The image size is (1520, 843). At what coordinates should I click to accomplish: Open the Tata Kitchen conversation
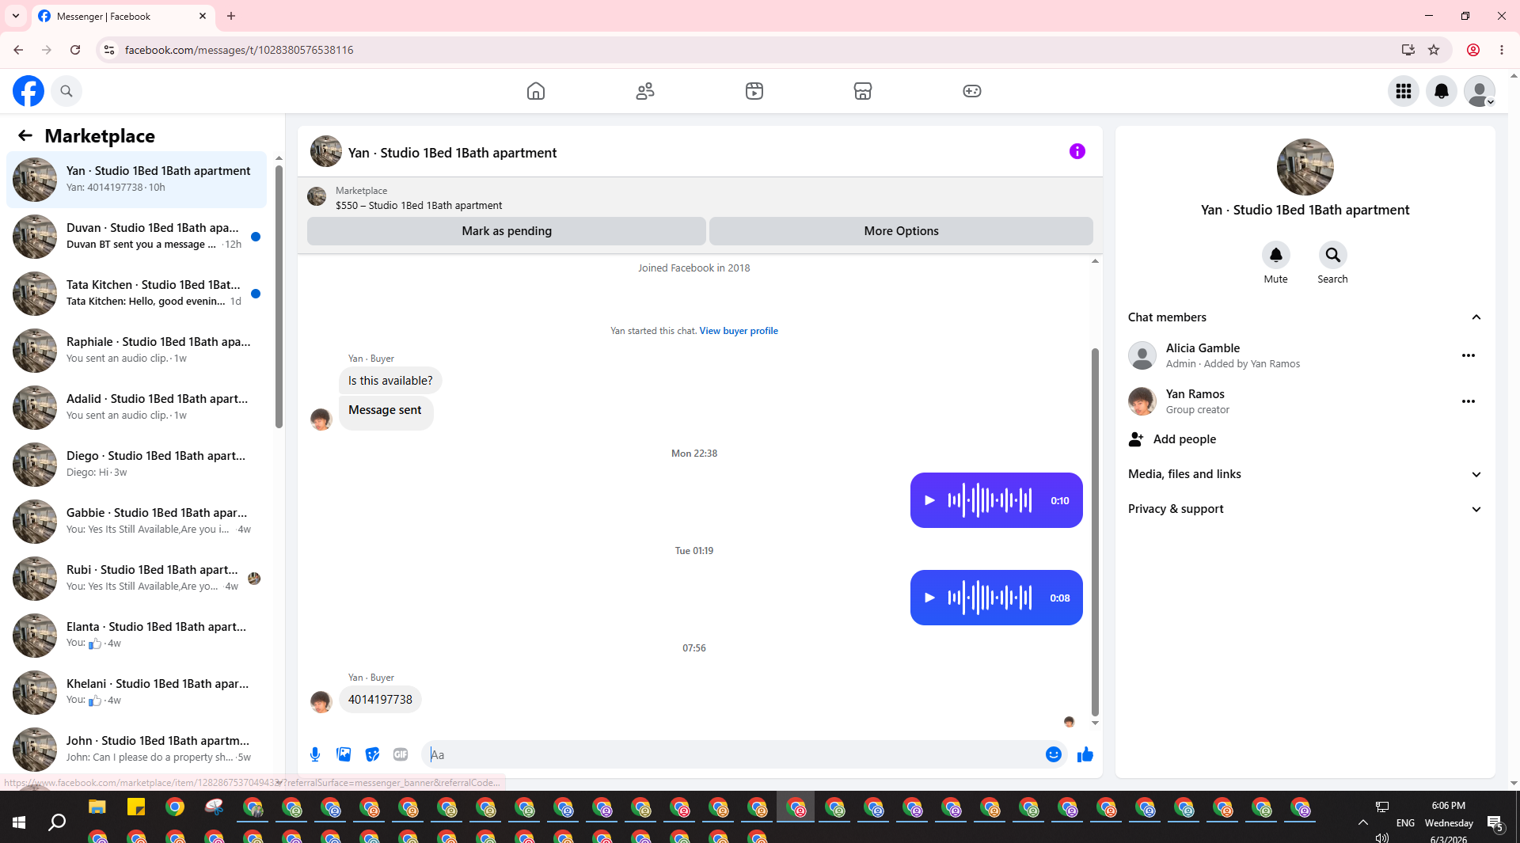click(x=136, y=294)
